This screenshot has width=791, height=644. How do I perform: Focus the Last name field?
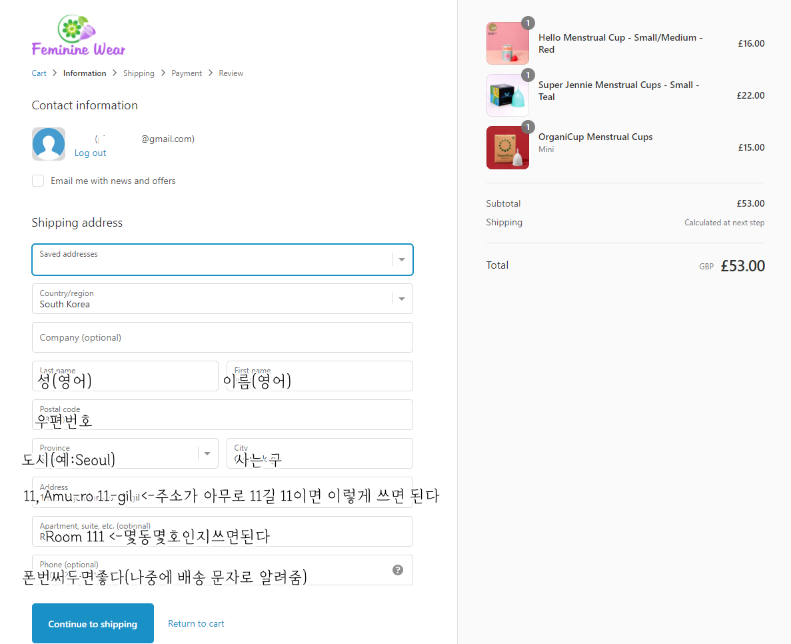[x=125, y=376]
